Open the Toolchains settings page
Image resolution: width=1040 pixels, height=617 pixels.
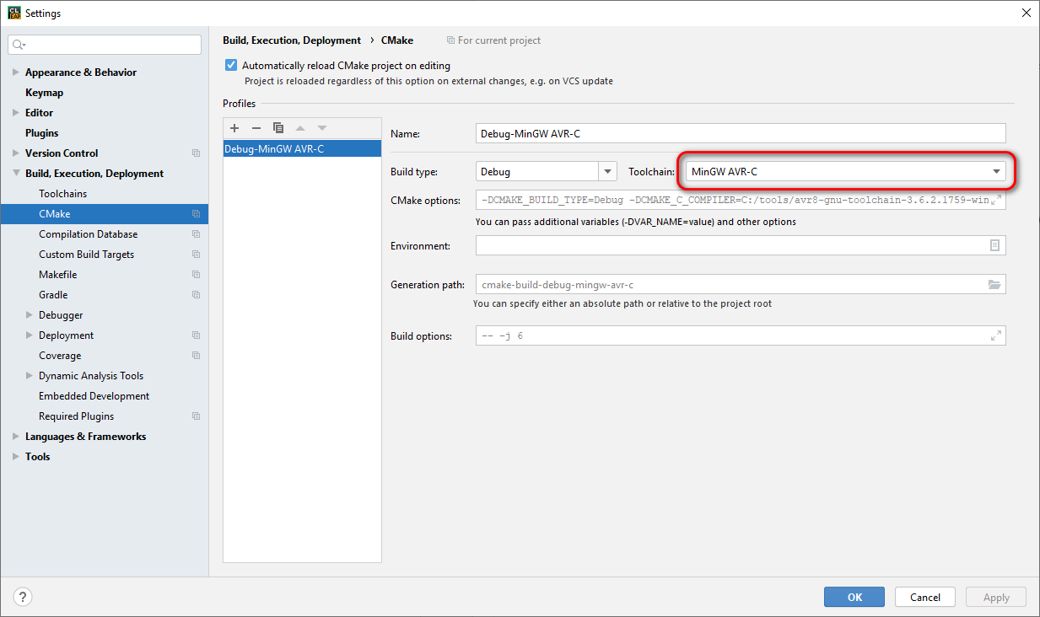coord(62,194)
